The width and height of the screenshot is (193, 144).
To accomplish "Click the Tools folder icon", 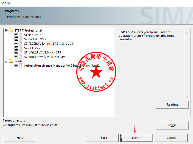I will click(11, 61).
